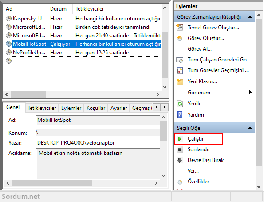Screen dimensions: 264x202
Task: Click the NvProfileUp task clock icon
Action: (x=8, y=53)
